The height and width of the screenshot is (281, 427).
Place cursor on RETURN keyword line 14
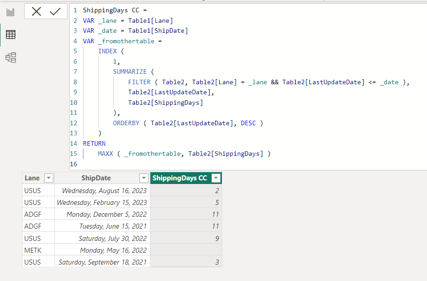[94, 143]
